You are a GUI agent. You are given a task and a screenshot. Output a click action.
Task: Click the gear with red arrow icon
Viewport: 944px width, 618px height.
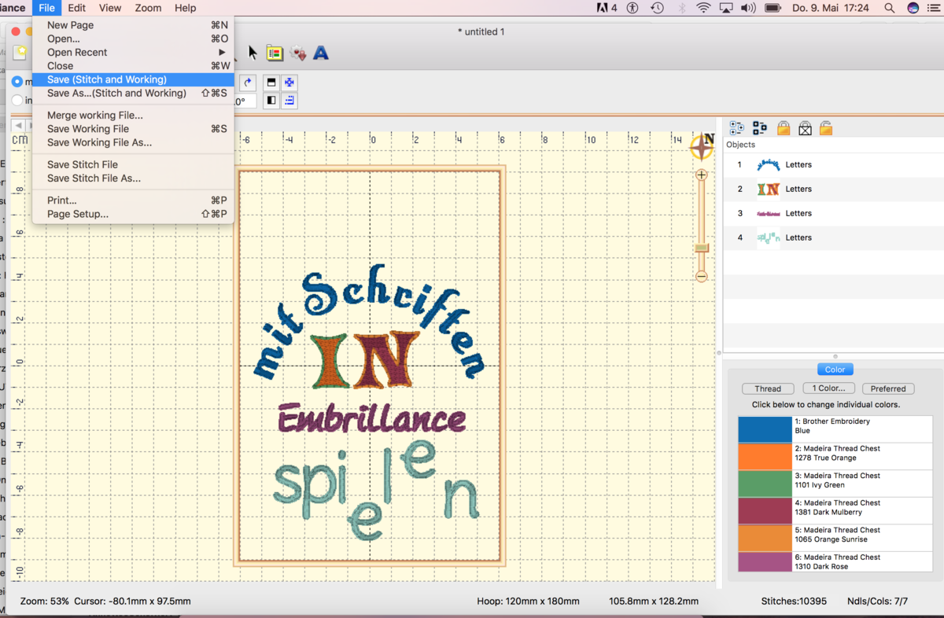coord(298,53)
